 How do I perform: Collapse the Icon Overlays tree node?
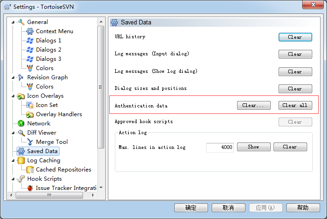click(x=13, y=96)
